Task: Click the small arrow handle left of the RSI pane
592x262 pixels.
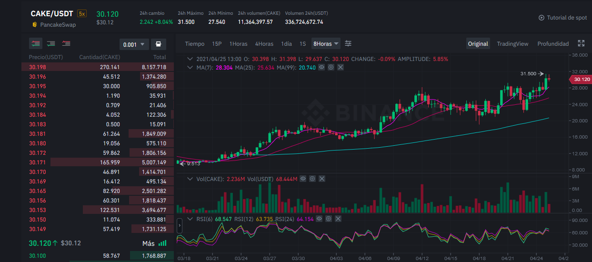Action: click(180, 225)
